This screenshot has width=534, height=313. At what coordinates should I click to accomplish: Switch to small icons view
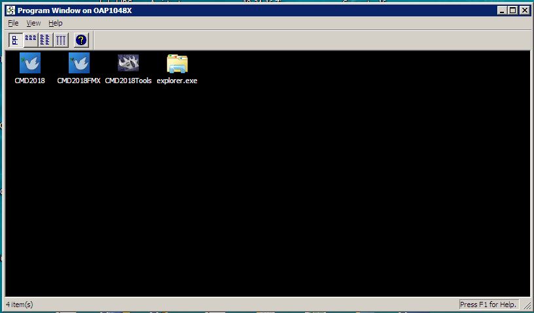[x=31, y=40]
